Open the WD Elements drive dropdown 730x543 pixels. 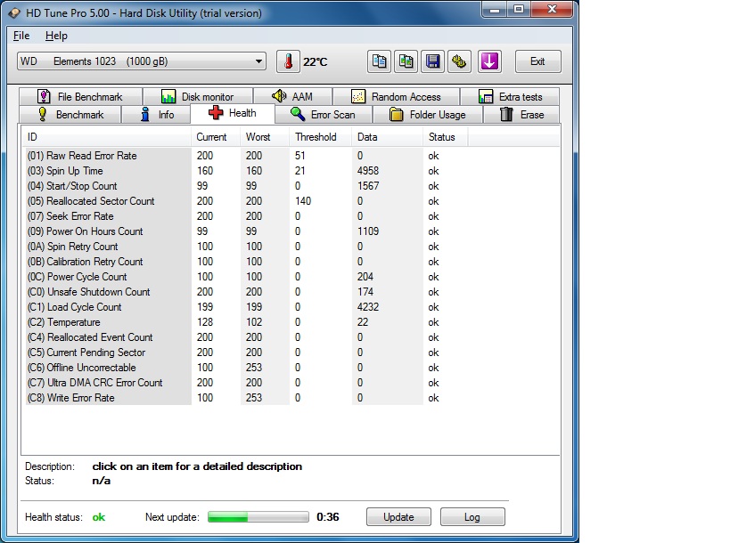[142, 61]
